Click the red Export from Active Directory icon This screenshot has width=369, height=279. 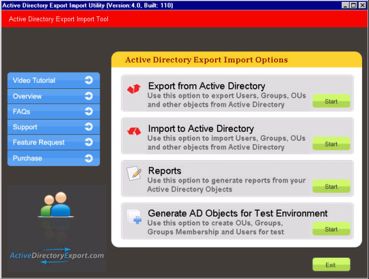pyautogui.click(x=134, y=89)
